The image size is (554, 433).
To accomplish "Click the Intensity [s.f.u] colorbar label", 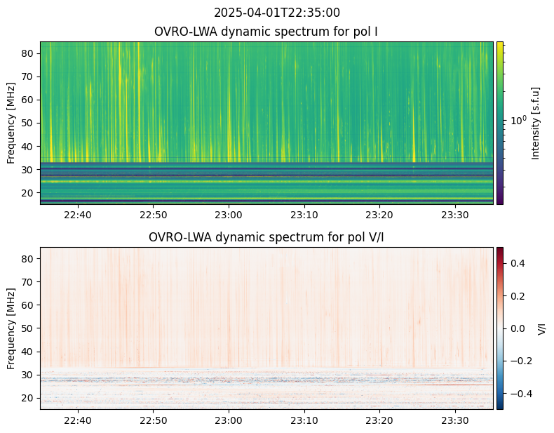I will click(536, 123).
